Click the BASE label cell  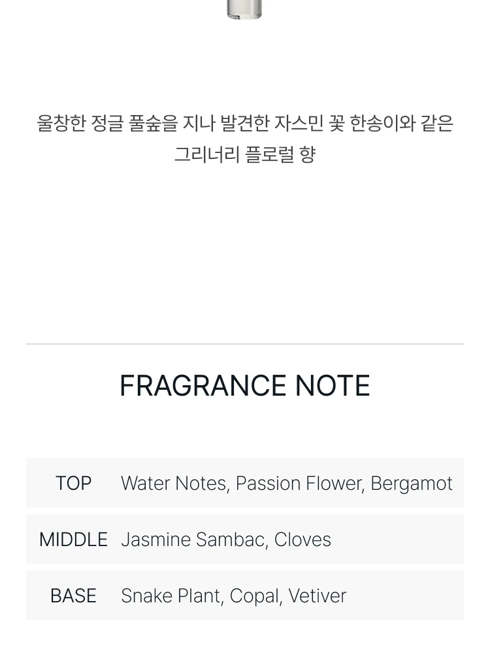tap(73, 596)
